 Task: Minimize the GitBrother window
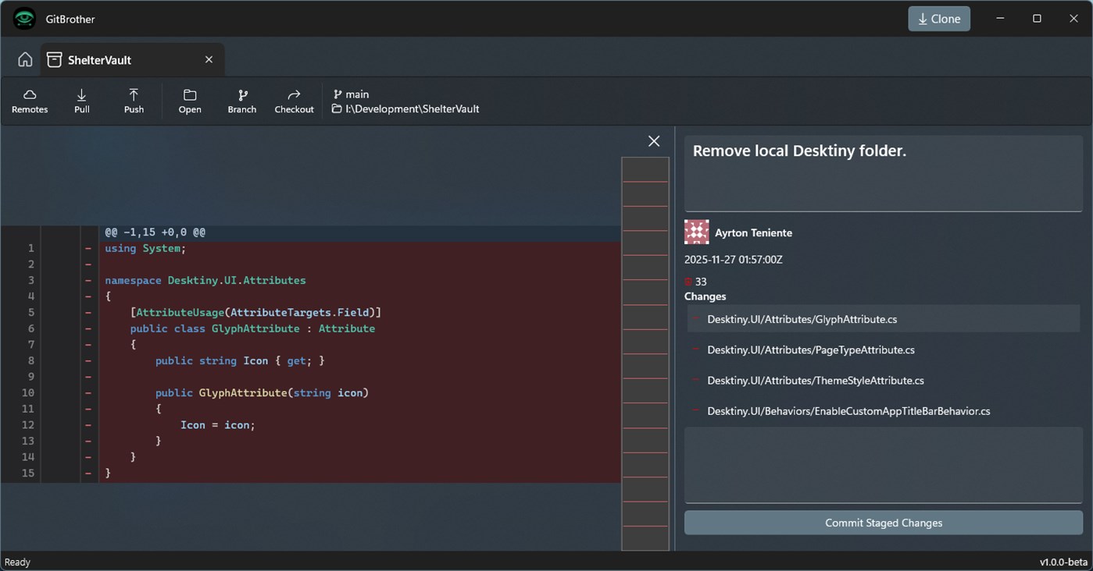click(x=1001, y=19)
